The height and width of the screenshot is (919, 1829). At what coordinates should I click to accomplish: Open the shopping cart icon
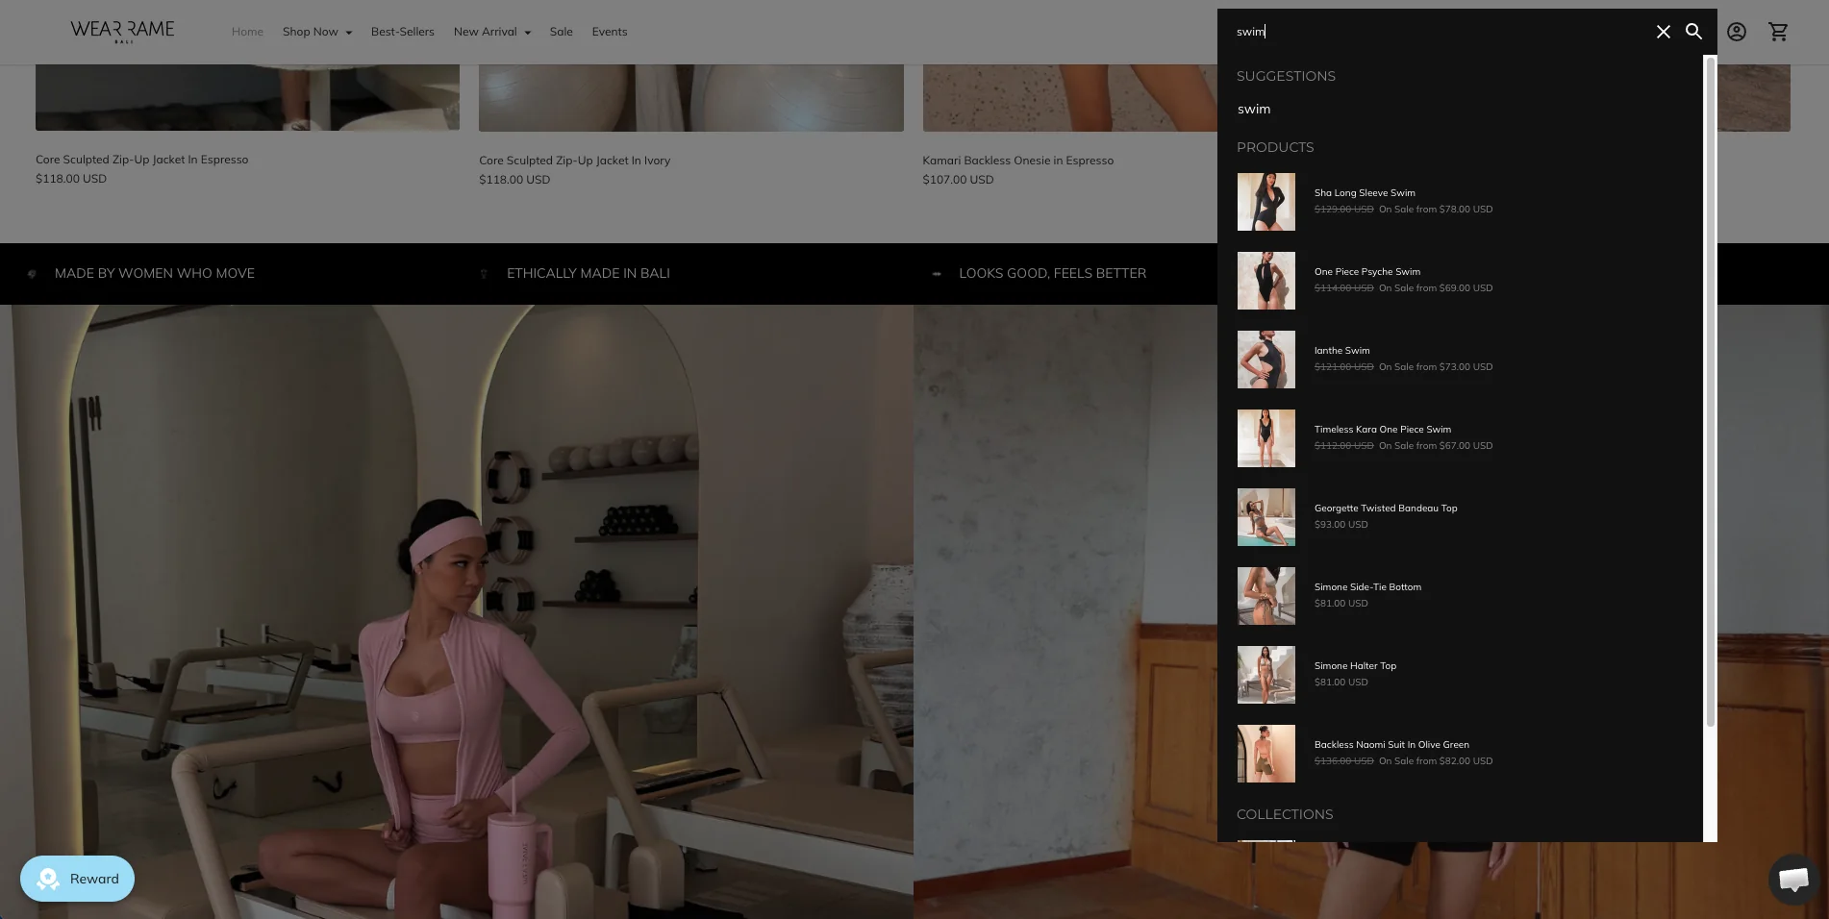1779,32
